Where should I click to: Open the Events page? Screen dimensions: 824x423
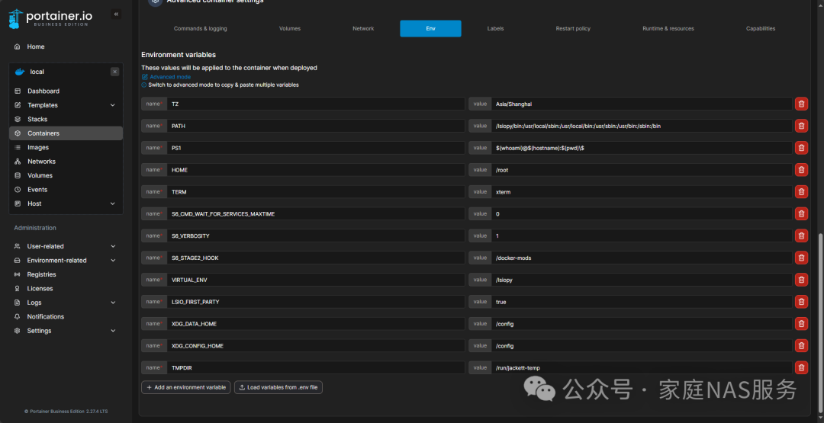37,190
